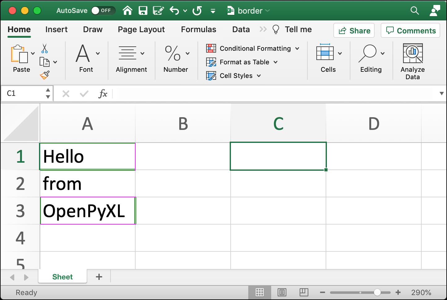Switch off the AutoSave toggle
This screenshot has height=300, width=447.
(103, 10)
